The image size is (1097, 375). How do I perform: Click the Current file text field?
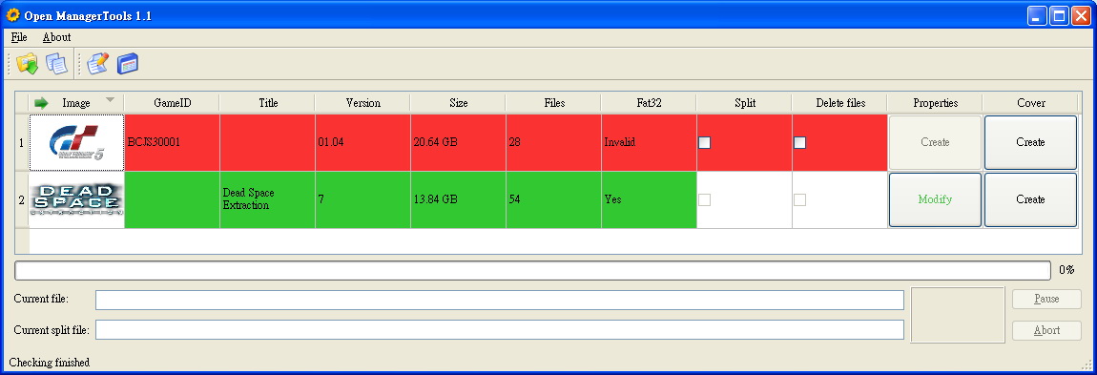click(500, 300)
